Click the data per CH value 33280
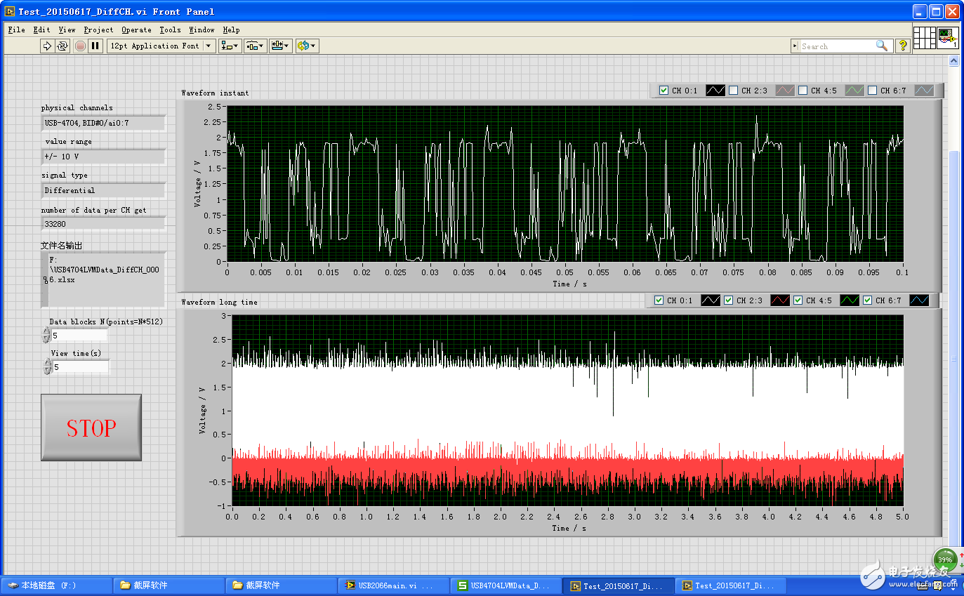964x596 pixels. (x=103, y=224)
